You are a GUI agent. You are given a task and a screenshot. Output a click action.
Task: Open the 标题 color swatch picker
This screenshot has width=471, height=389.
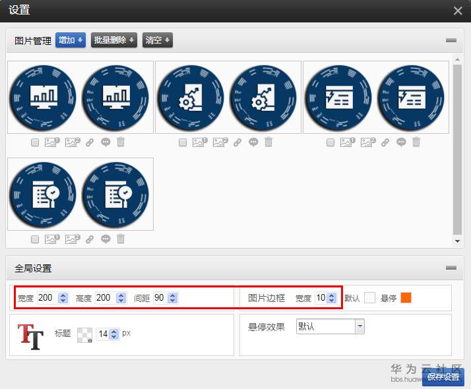(84, 335)
